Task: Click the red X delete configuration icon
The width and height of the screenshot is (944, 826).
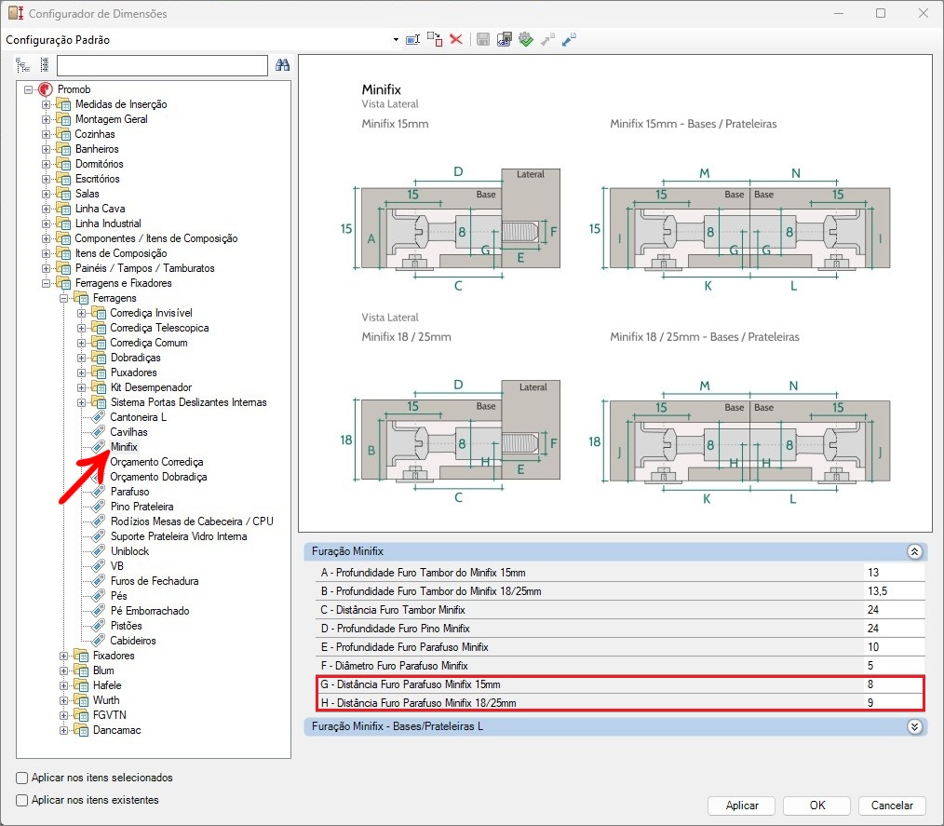Action: pos(456,39)
